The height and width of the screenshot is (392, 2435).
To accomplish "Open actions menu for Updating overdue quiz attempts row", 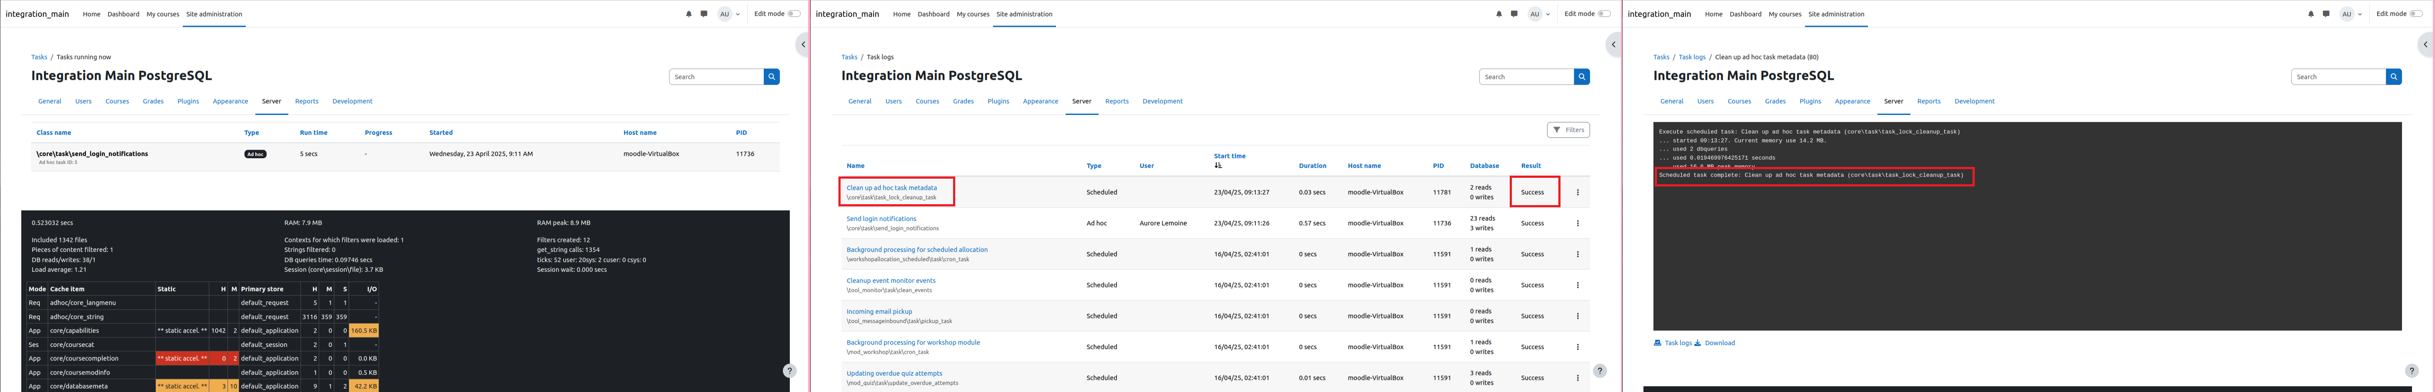I will tap(1577, 378).
